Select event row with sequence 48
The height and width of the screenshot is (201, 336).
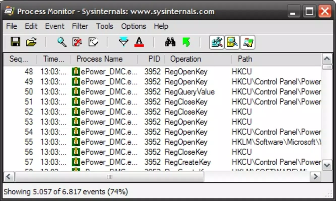click(162, 72)
